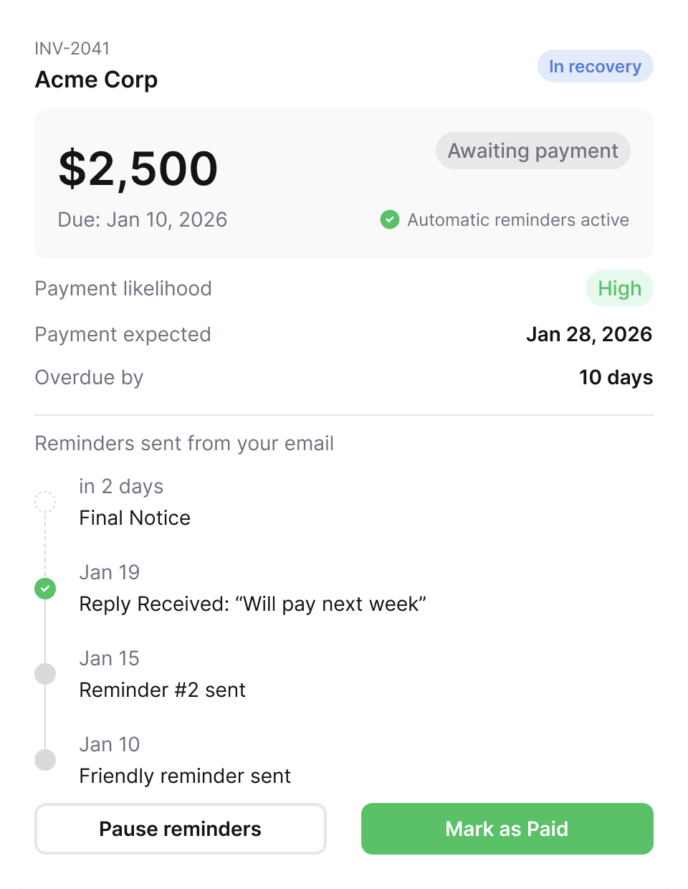
Task: Click the In recovery status badge
Action: (x=595, y=67)
